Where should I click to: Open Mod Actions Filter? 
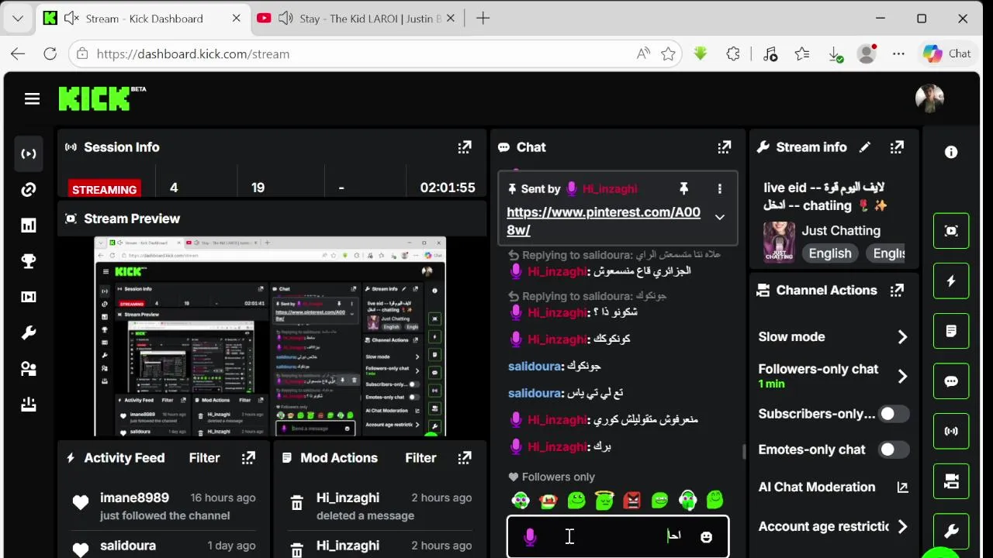[420, 457]
